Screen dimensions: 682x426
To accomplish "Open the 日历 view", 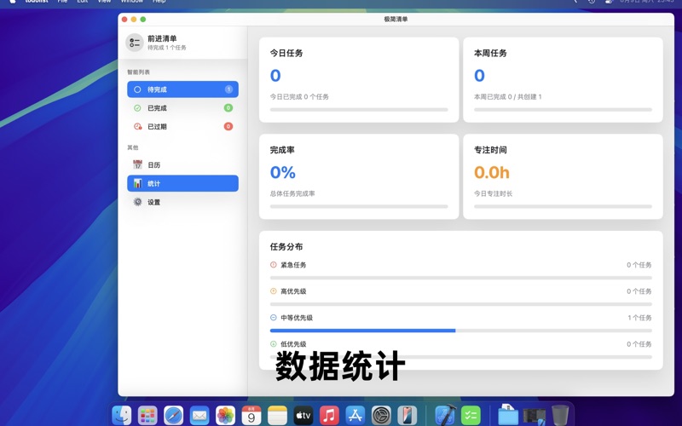I will [x=182, y=164].
